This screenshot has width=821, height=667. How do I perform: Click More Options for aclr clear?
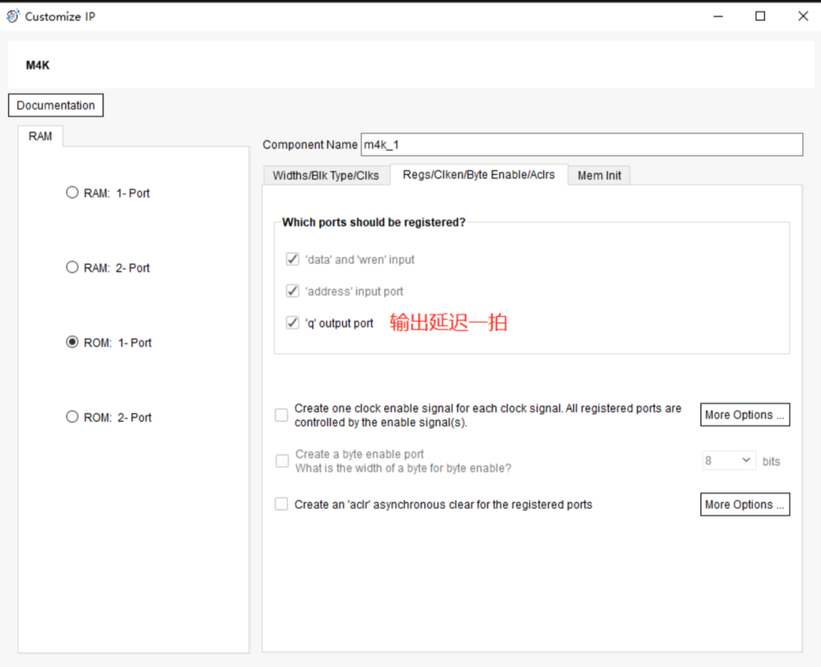[745, 505]
